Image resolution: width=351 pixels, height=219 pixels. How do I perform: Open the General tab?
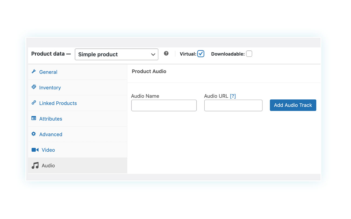pos(77,72)
